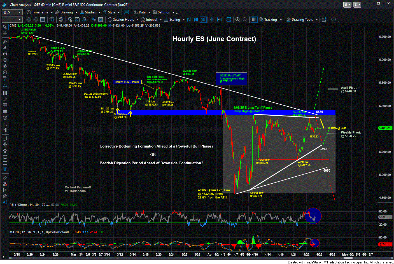394x264 pixels.
Task: Click the zoom out magnifier icon
Action: pyautogui.click(x=245, y=20)
